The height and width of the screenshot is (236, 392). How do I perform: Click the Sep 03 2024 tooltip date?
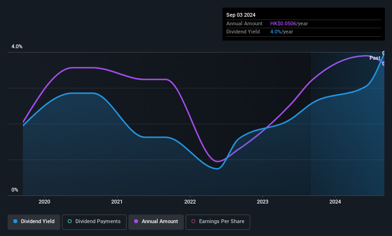[x=241, y=15]
